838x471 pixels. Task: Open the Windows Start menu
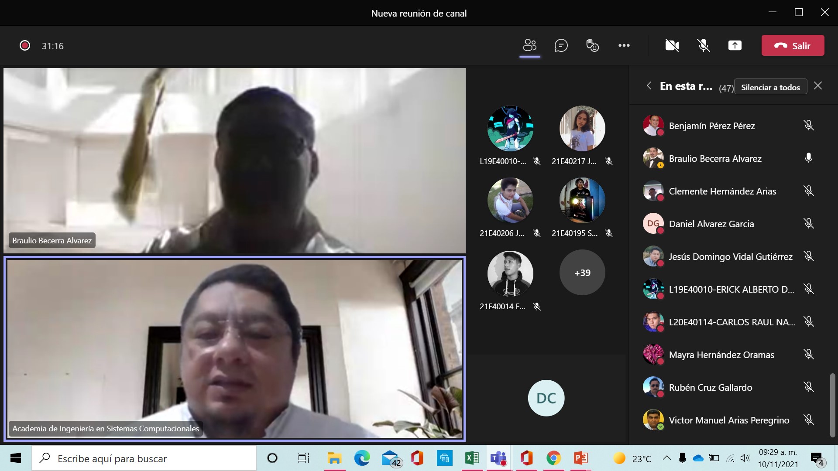(x=16, y=458)
